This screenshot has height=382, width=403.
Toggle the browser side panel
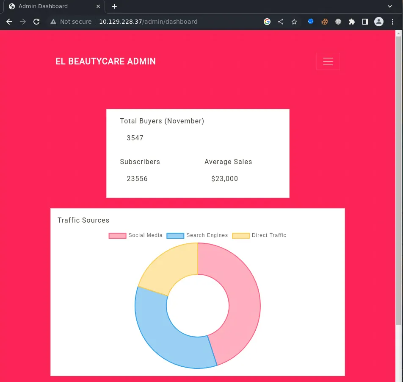click(365, 22)
